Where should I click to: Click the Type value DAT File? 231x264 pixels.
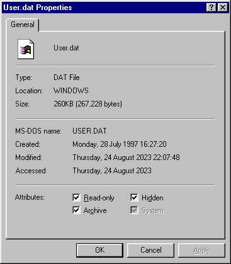[x=67, y=77]
